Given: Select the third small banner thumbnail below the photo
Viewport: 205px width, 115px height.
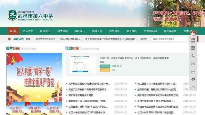Looking at the screenshot, I should click(x=53, y=109).
